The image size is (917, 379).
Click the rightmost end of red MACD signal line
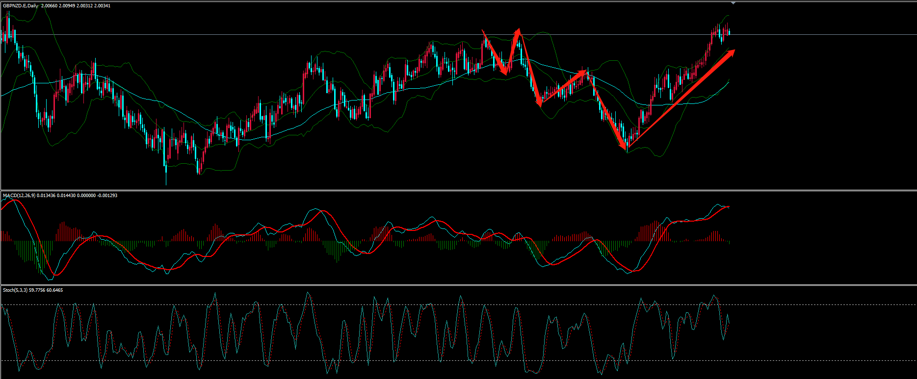click(x=729, y=207)
